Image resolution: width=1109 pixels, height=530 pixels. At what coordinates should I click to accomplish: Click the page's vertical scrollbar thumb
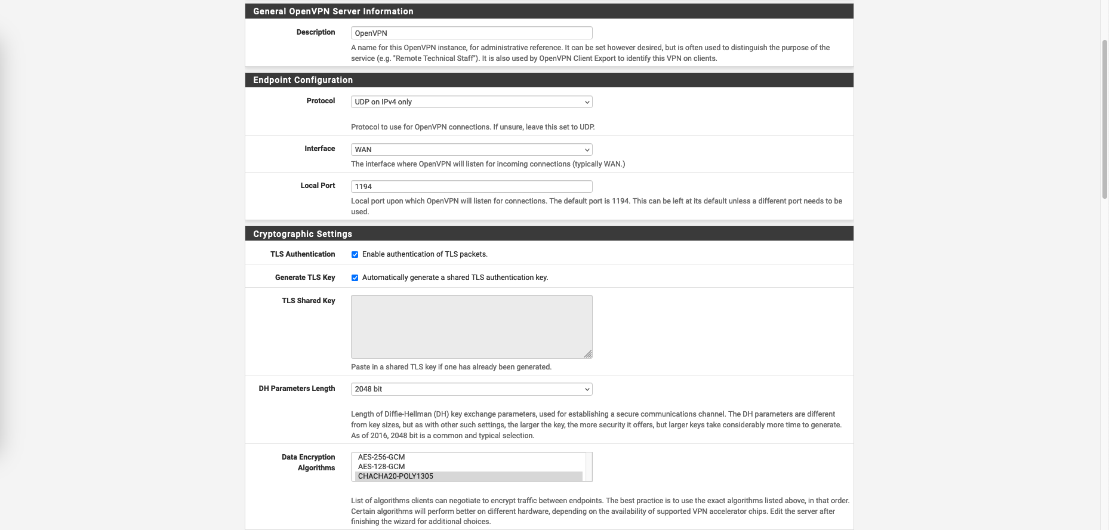pyautogui.click(x=1104, y=119)
